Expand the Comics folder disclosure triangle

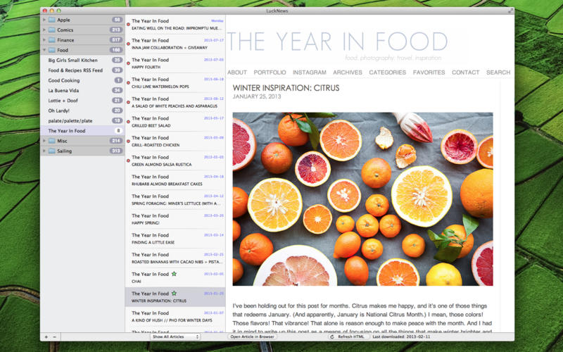[x=44, y=30]
